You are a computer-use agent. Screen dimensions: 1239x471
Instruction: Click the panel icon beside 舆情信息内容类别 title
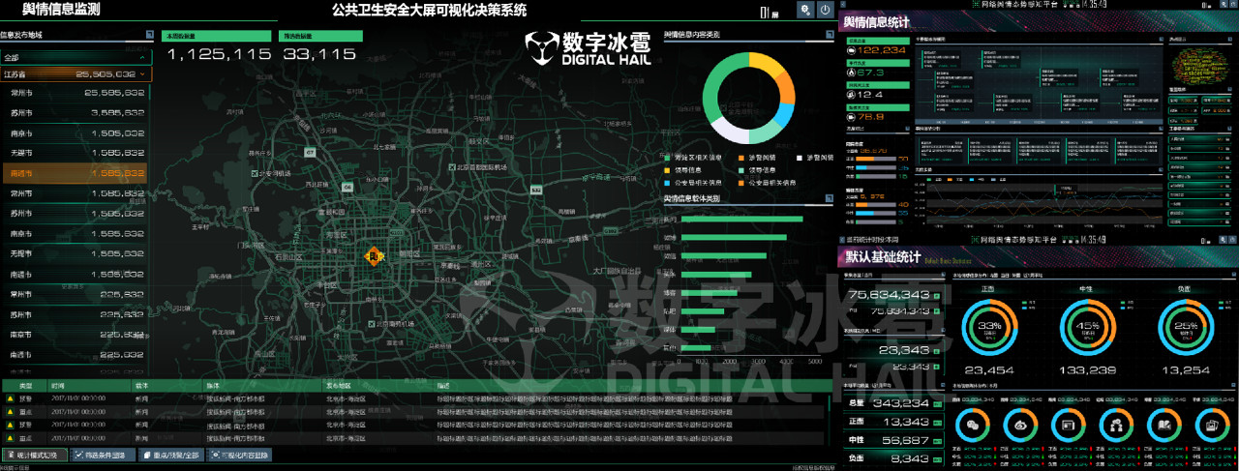point(829,35)
